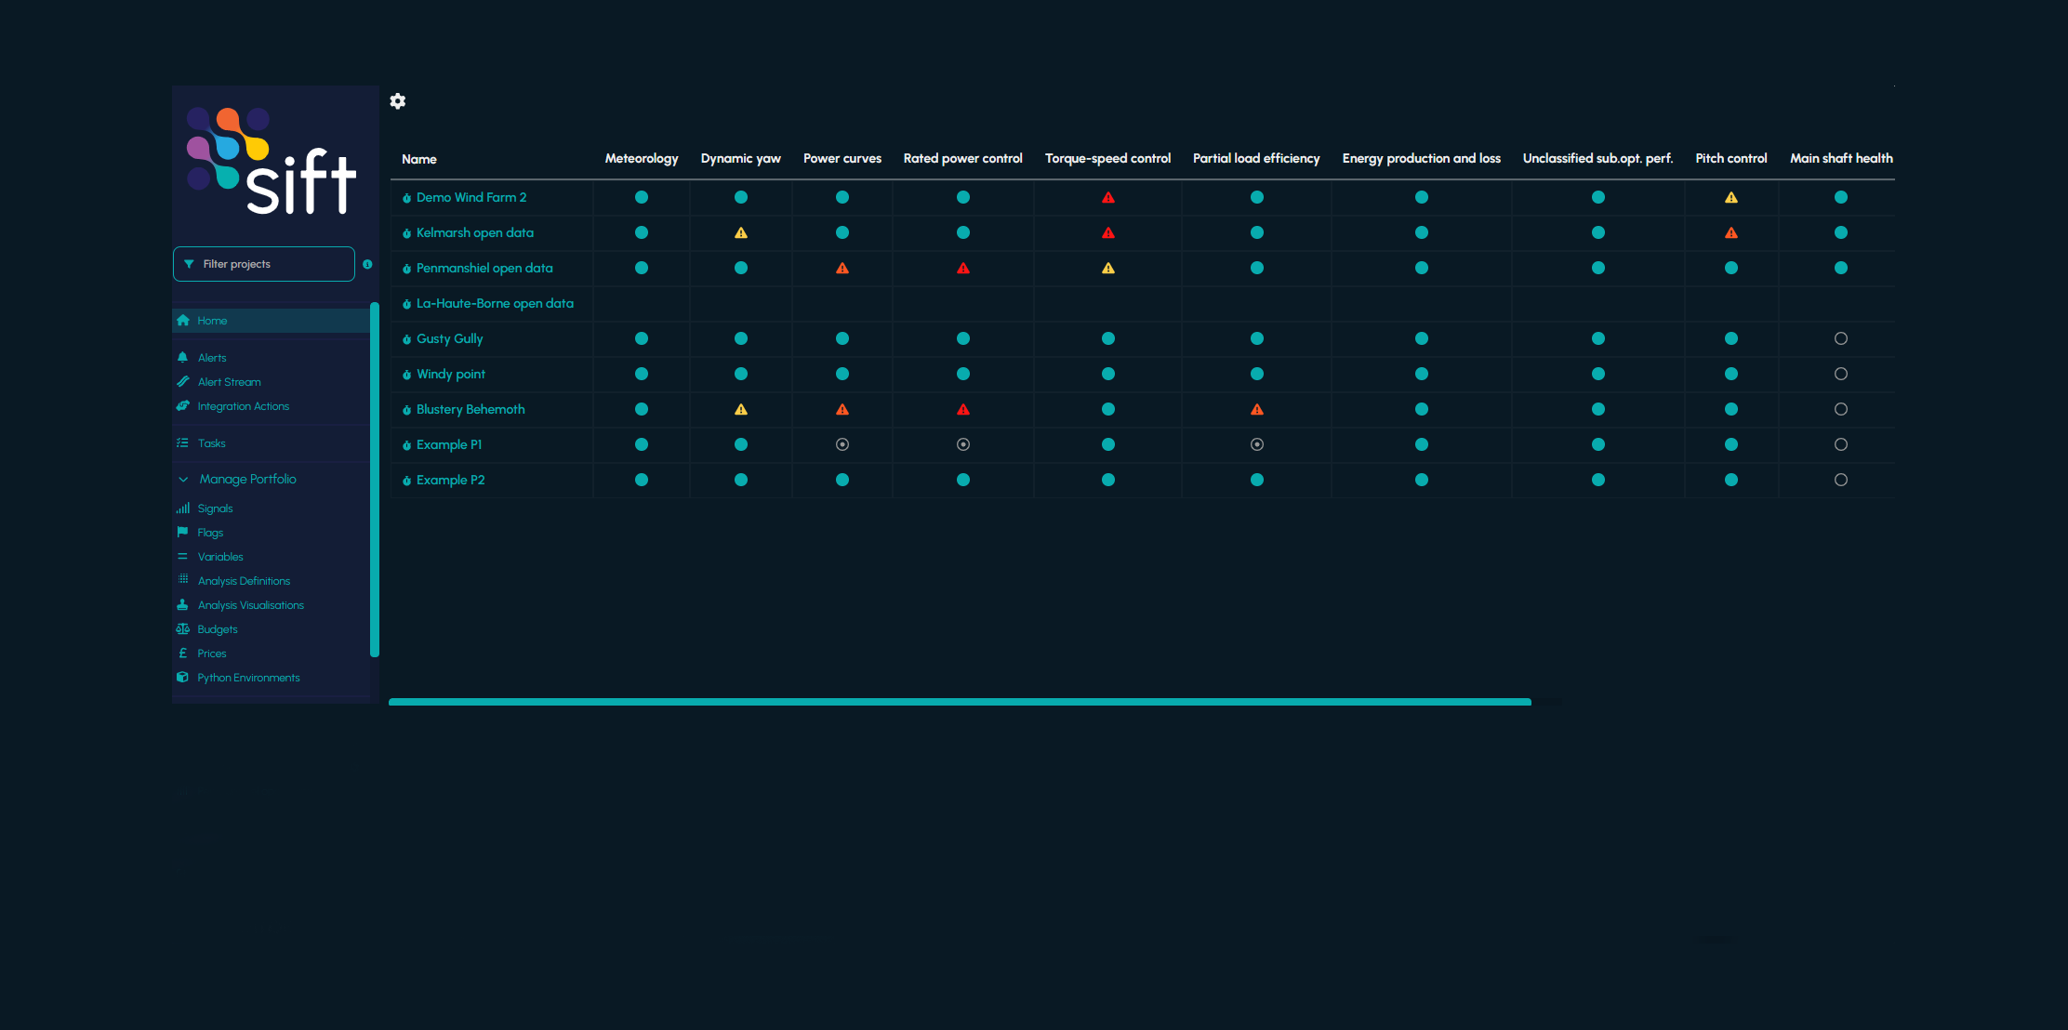Click yellow warning for Demo Wind Farm 2 Pitch control
Screen dimensions: 2068x1030
(x=1731, y=198)
